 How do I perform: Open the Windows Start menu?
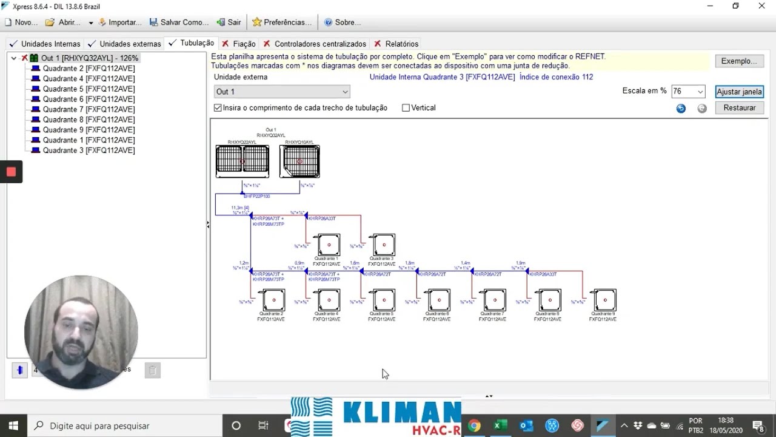13,425
